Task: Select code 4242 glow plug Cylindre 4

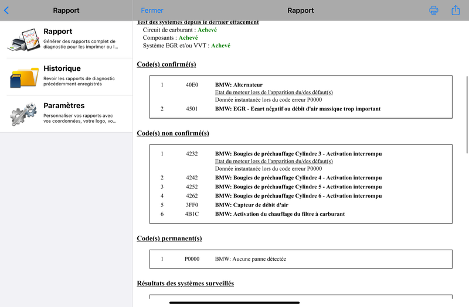Action: coord(301,178)
